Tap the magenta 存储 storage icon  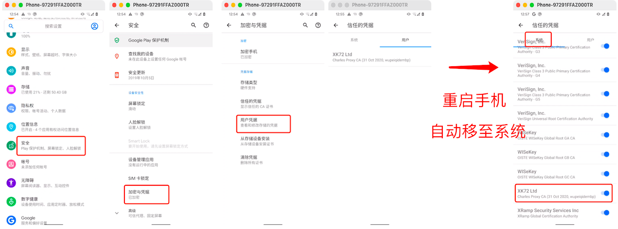[x=11, y=89]
